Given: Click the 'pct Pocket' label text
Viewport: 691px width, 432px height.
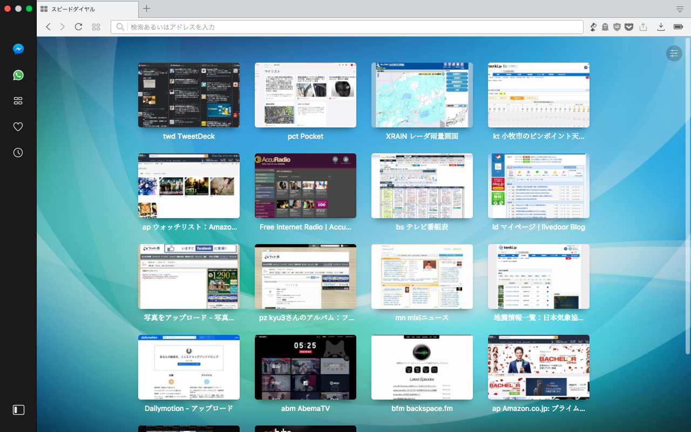Looking at the screenshot, I should pyautogui.click(x=306, y=137).
